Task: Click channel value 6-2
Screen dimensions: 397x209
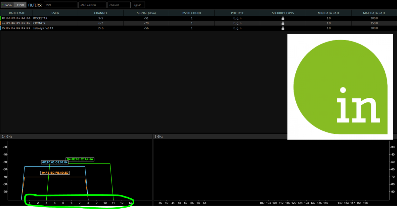Action: [101, 23]
